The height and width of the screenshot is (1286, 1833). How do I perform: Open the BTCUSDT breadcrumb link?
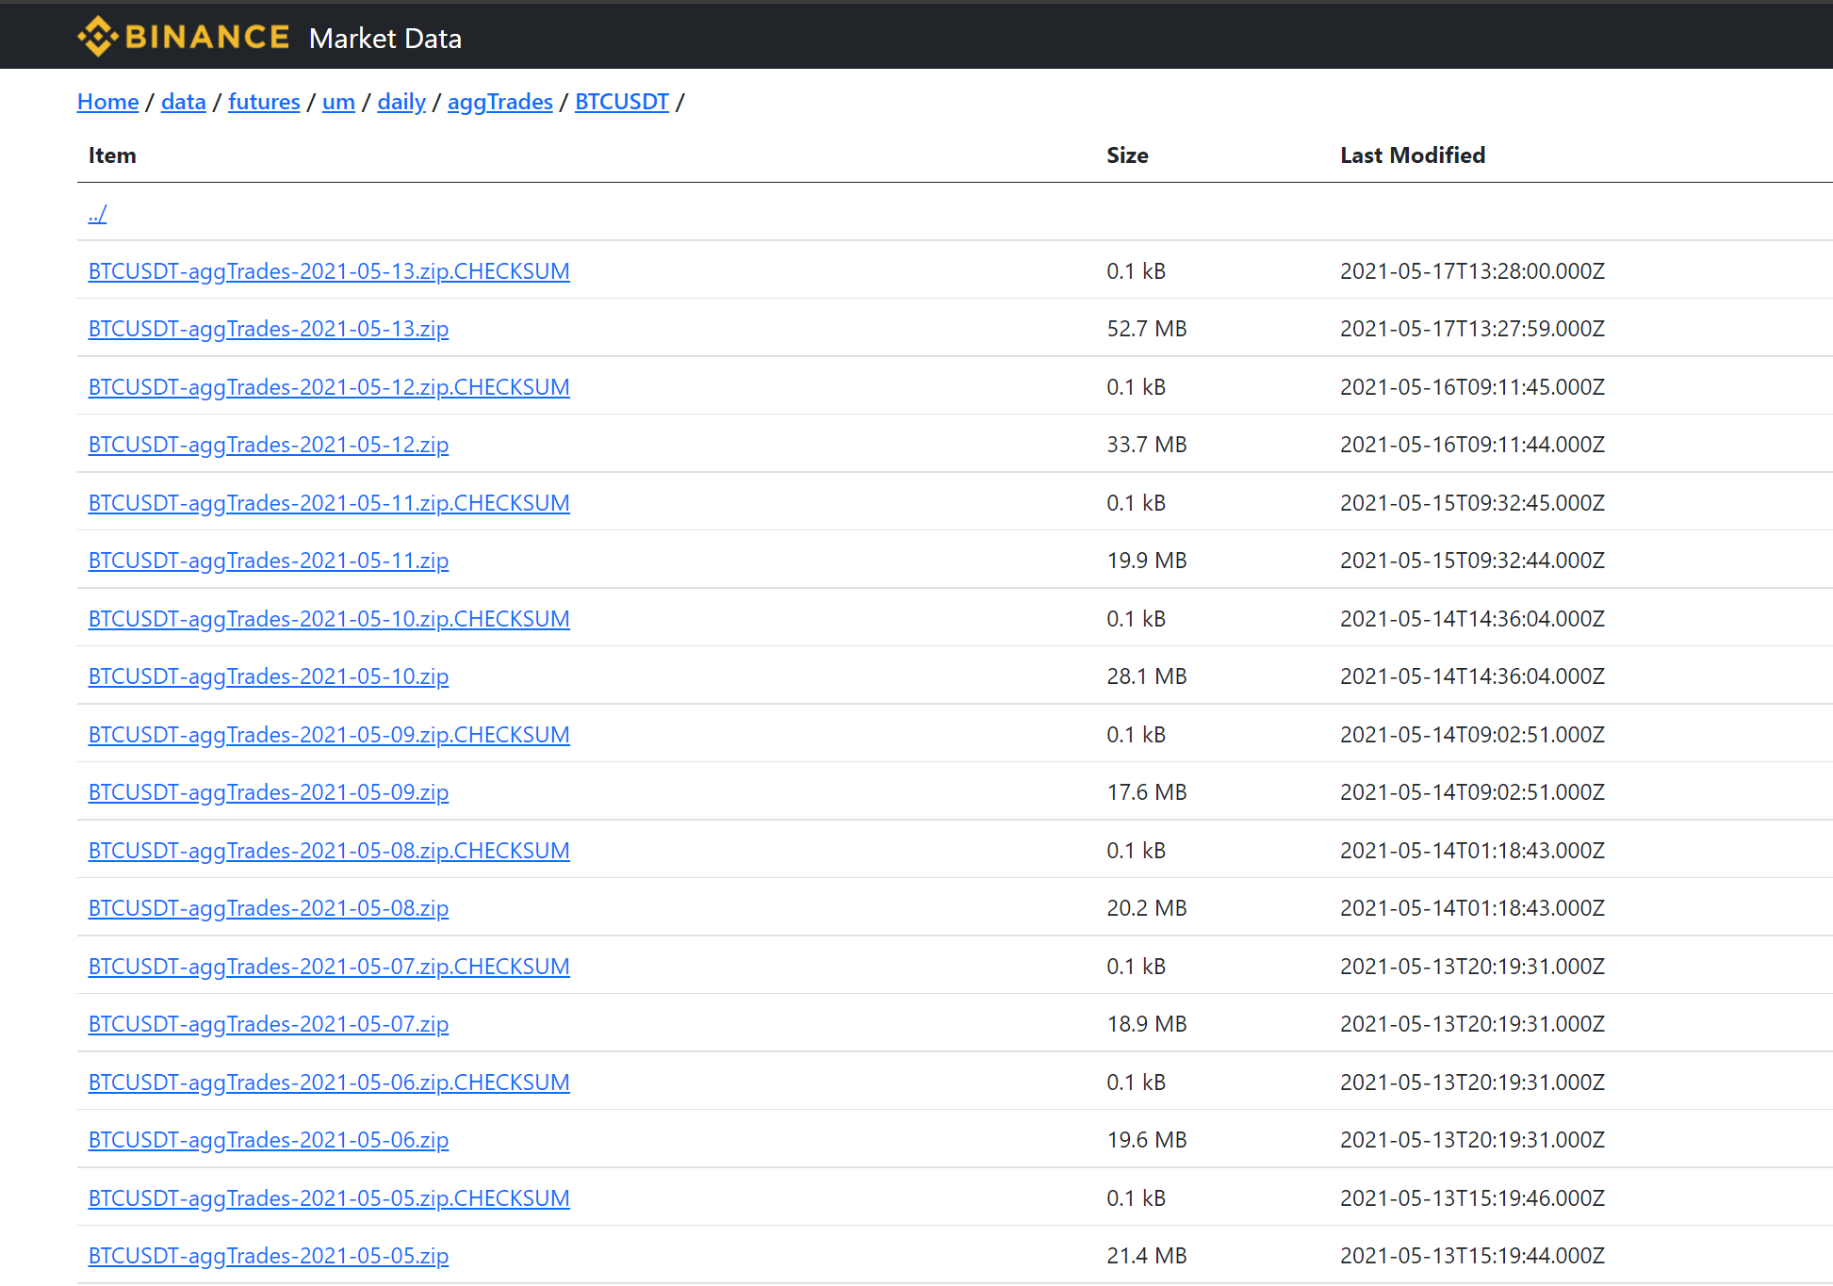point(621,102)
